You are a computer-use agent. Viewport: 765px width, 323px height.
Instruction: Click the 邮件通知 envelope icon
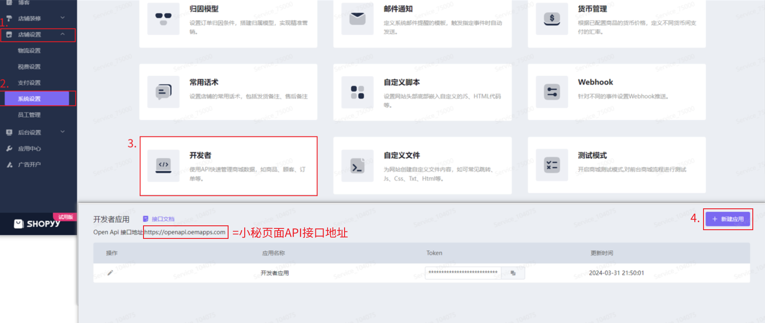click(358, 18)
